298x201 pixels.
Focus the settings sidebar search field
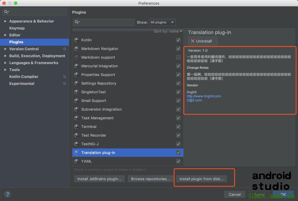tap(34, 12)
